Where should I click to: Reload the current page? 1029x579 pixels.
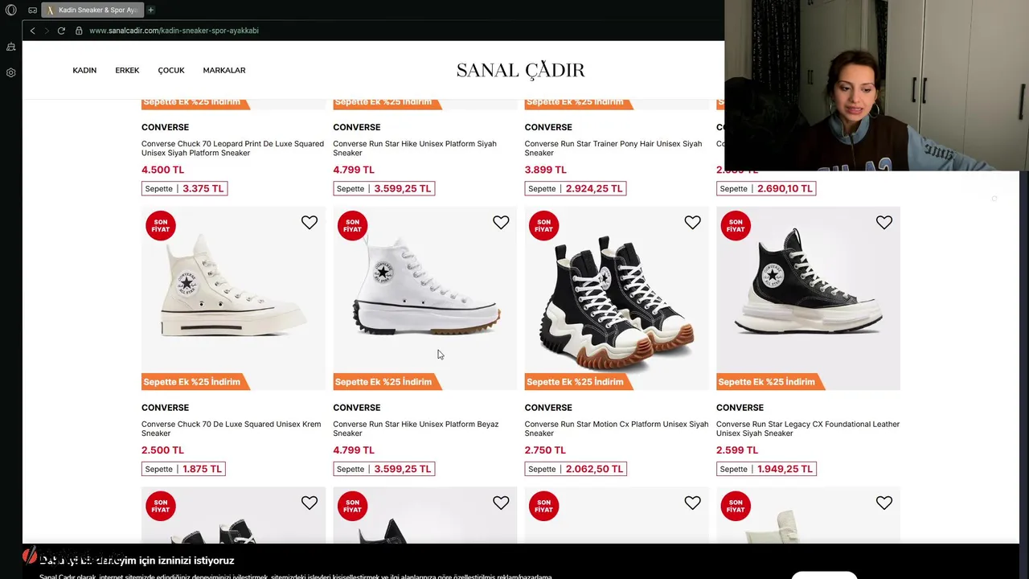61,31
